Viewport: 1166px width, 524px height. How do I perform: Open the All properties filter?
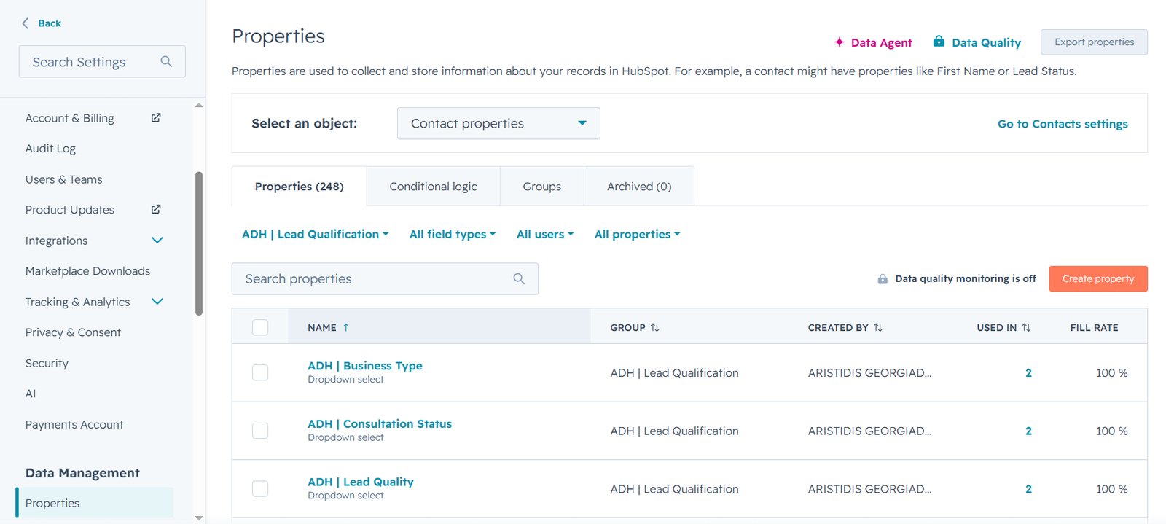click(x=637, y=234)
